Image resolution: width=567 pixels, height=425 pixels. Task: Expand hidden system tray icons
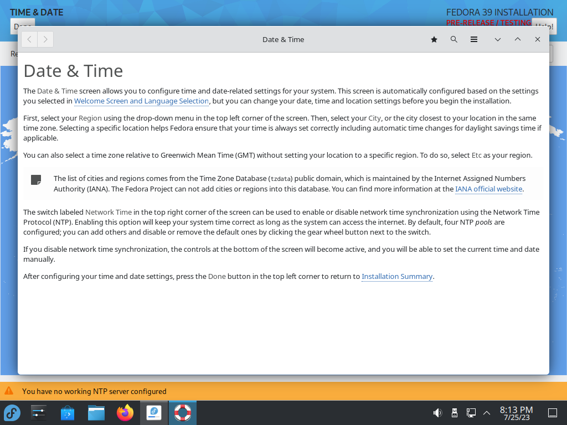point(487,413)
